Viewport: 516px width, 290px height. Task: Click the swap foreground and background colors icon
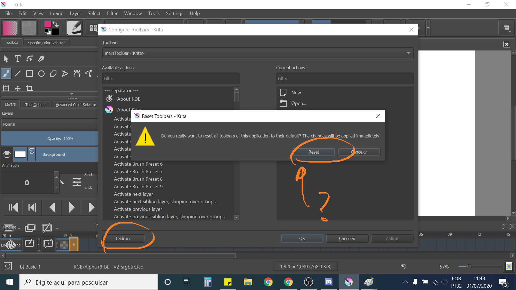click(56, 24)
